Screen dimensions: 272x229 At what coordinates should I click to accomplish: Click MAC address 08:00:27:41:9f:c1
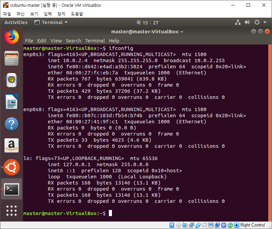click(92, 122)
